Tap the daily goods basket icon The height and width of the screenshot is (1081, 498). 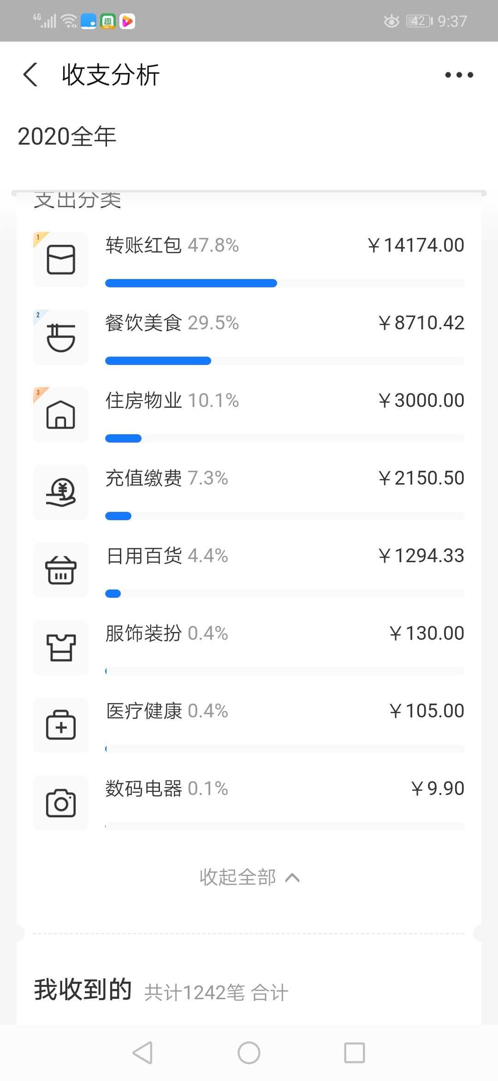tap(61, 570)
